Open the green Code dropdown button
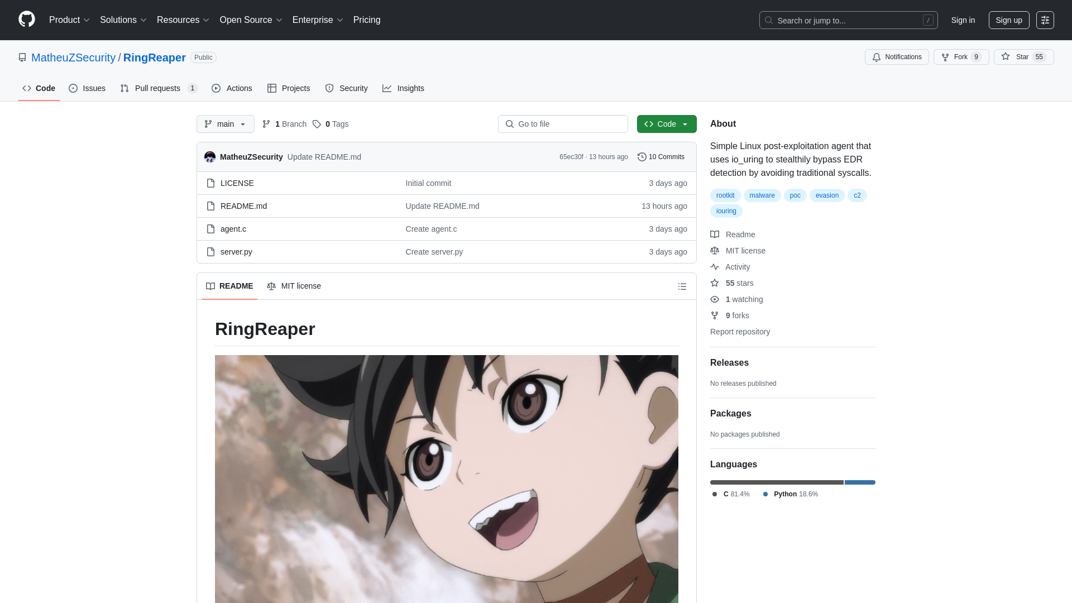The width and height of the screenshot is (1072, 603). pos(667,124)
